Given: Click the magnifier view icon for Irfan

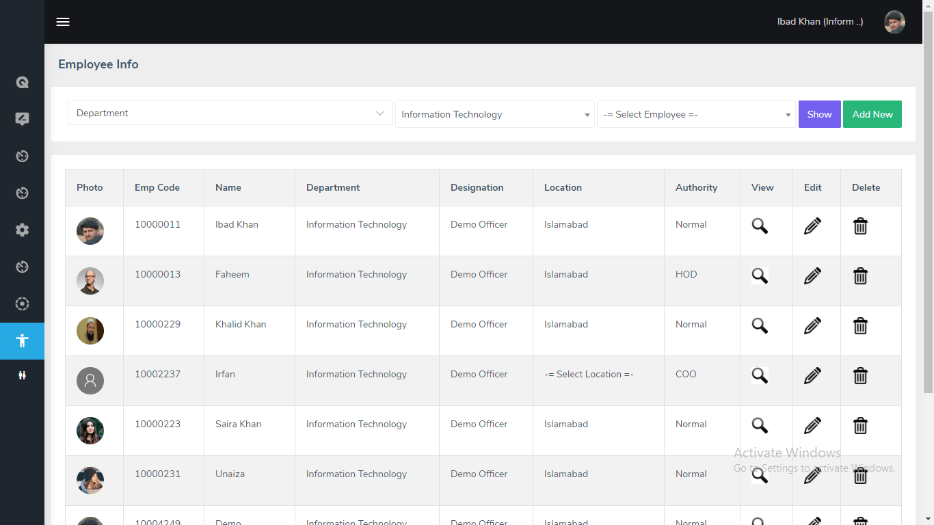Looking at the screenshot, I should pyautogui.click(x=760, y=375).
